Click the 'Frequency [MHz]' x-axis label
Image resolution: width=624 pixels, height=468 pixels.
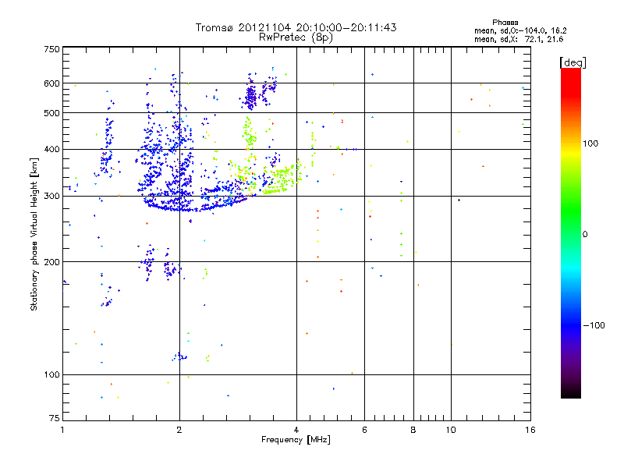[296, 440]
